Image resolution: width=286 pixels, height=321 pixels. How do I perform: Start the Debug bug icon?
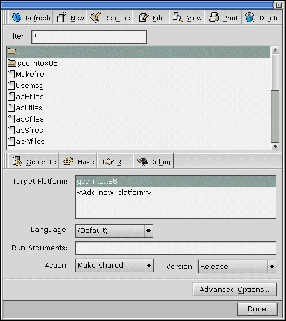pyautogui.click(x=142, y=161)
